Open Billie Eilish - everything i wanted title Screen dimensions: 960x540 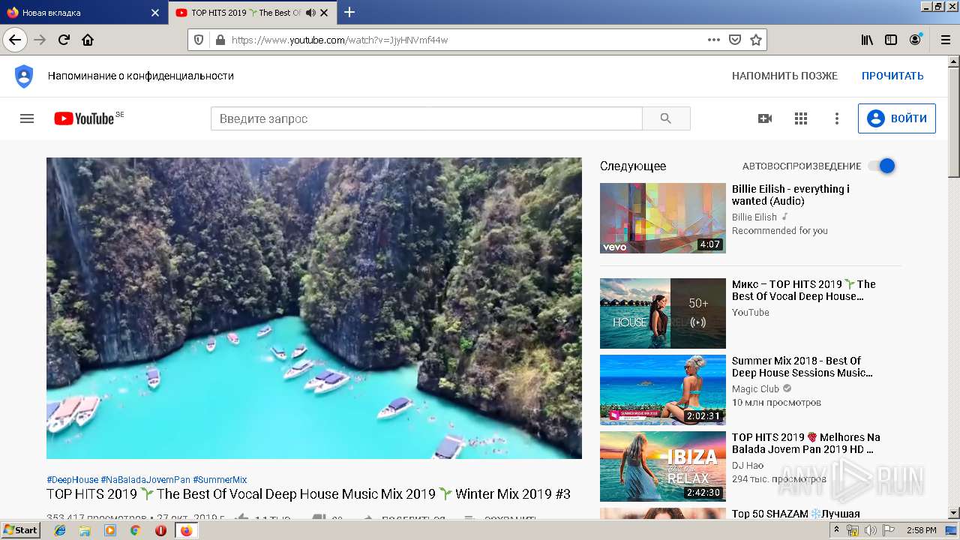click(791, 195)
